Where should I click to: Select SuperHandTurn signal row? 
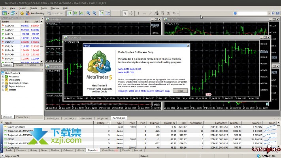(x=141, y=127)
